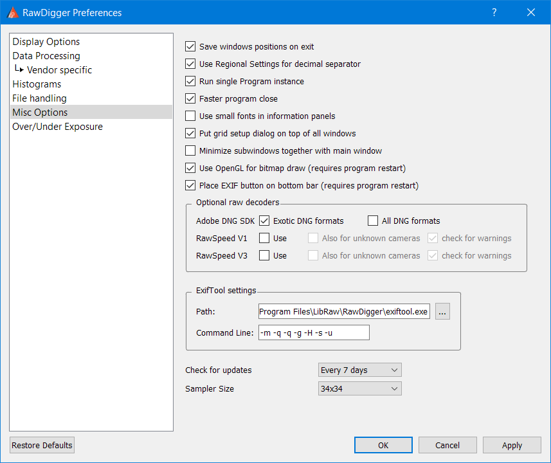The height and width of the screenshot is (463, 551).
Task: Click the Cancel button
Action: point(447,445)
